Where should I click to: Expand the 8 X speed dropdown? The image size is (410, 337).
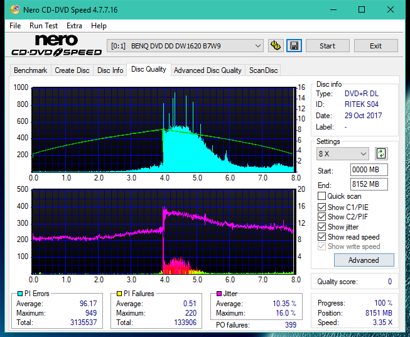pyautogui.click(x=343, y=153)
